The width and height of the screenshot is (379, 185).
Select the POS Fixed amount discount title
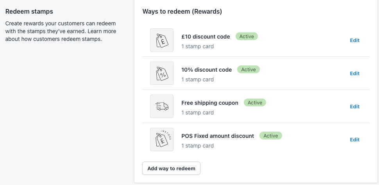coord(218,136)
